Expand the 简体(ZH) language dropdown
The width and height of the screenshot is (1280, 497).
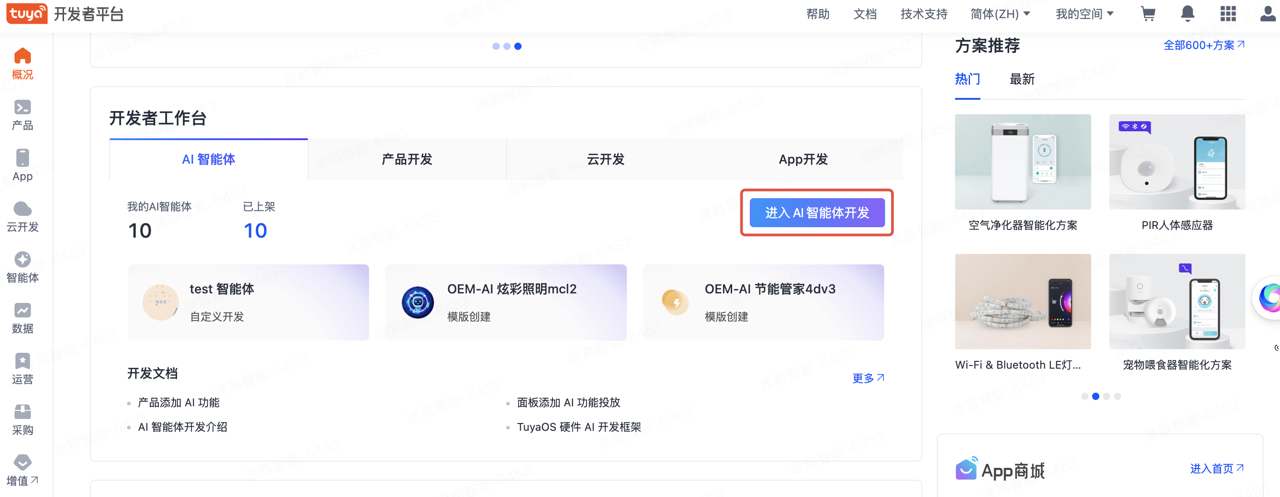[1000, 14]
